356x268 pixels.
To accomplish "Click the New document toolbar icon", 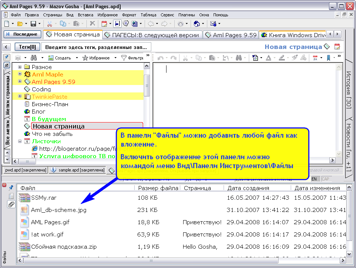I will click(x=7, y=24).
